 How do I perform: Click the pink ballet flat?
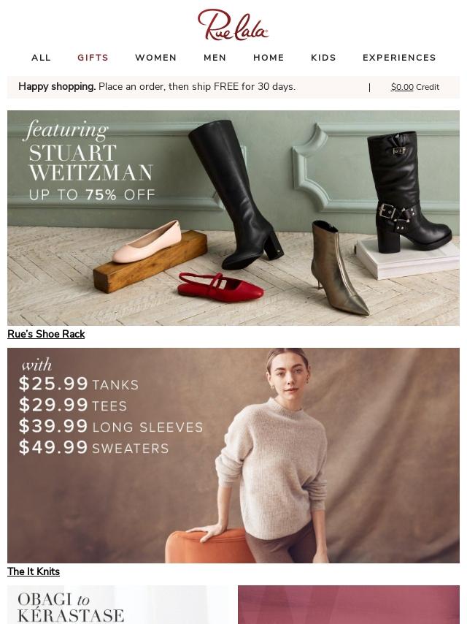[147, 242]
